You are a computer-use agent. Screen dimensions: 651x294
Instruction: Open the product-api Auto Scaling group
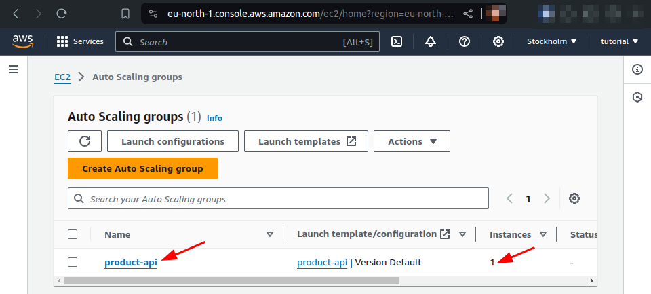(131, 262)
